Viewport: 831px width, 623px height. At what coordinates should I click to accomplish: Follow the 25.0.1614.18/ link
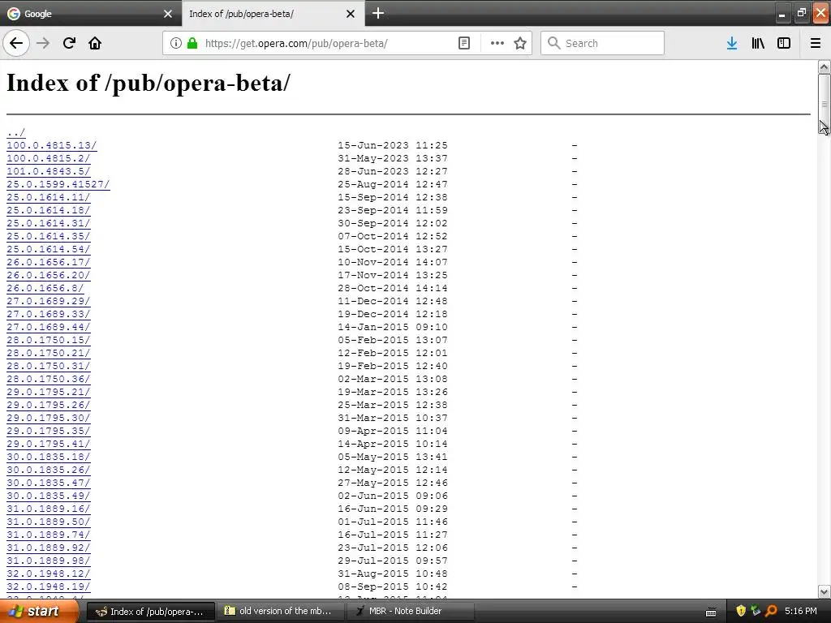coord(48,210)
